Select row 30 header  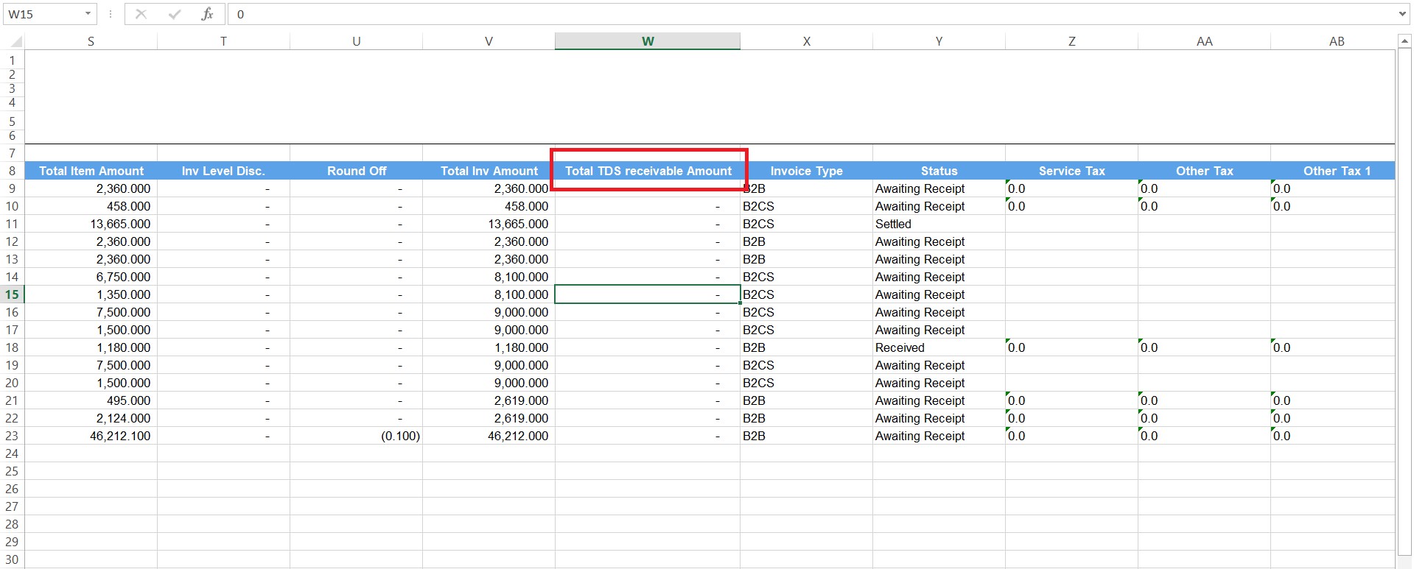tap(13, 559)
